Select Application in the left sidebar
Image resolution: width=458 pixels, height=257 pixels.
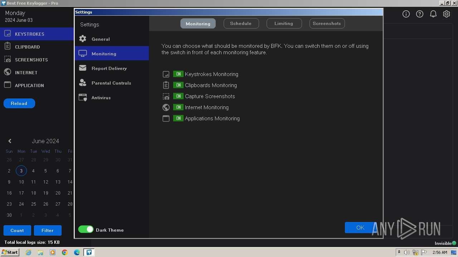pyautogui.click(x=37, y=85)
